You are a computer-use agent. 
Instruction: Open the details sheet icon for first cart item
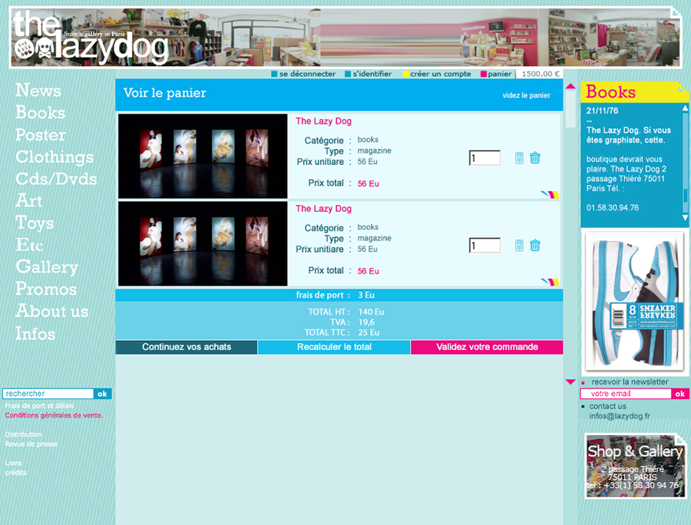click(x=519, y=158)
